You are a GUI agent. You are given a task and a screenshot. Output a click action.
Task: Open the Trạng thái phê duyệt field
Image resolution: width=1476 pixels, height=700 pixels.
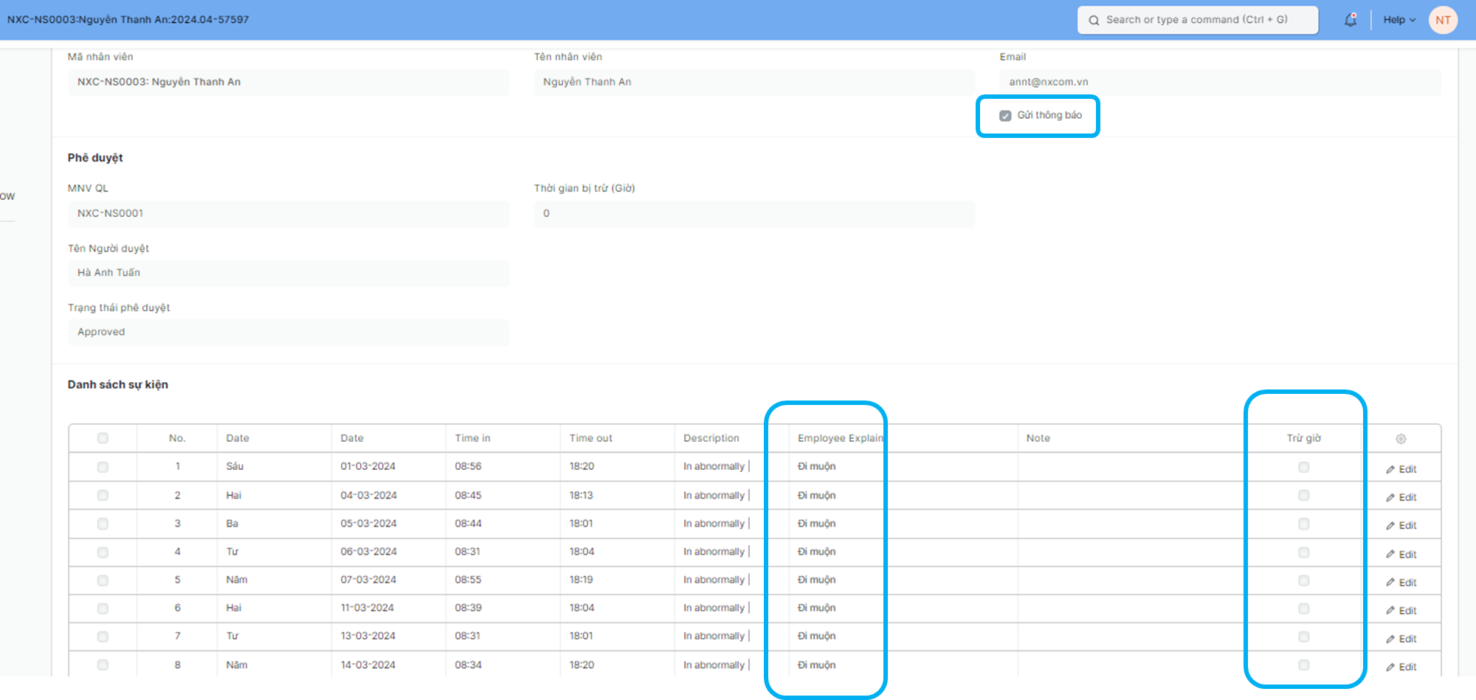point(288,332)
